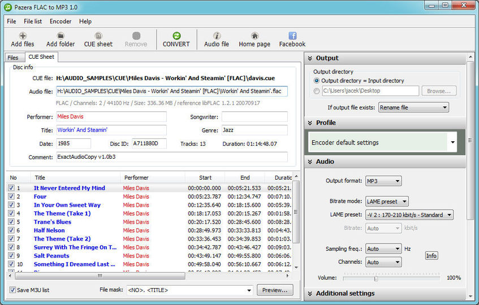
Task: Expand the Additional settings section
Action: coord(310,293)
